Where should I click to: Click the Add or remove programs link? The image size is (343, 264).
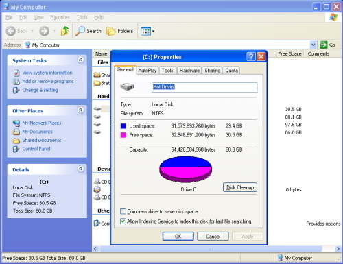[48, 82]
